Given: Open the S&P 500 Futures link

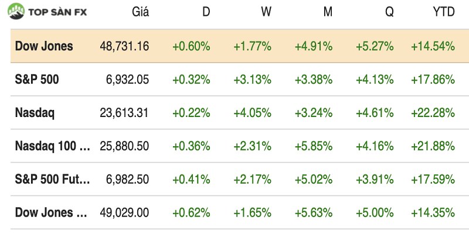Looking at the screenshot, I should click(x=53, y=180).
